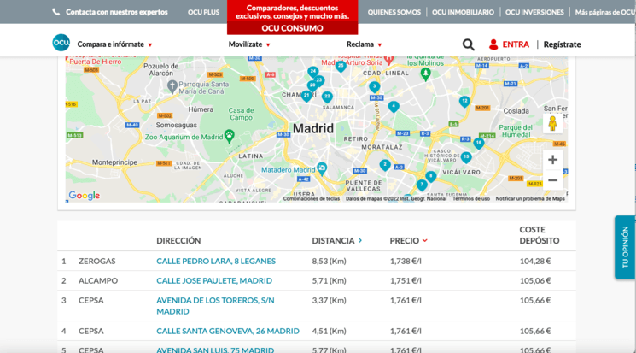The height and width of the screenshot is (353, 636).
Task: Sort stations by Precio column
Action: 408,241
